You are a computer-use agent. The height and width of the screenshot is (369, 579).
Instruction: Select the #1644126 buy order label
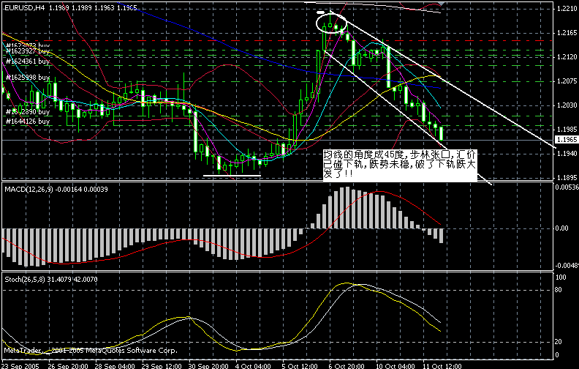point(28,122)
